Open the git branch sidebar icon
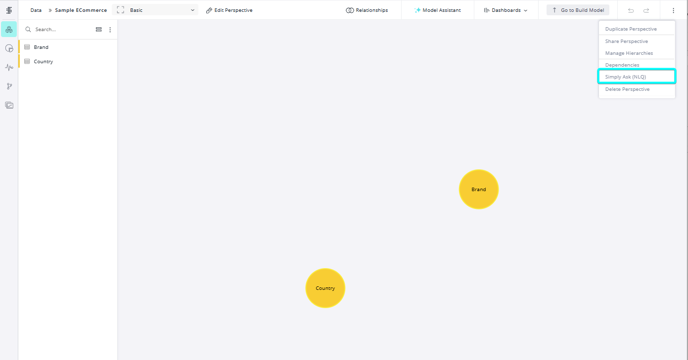 click(x=9, y=86)
